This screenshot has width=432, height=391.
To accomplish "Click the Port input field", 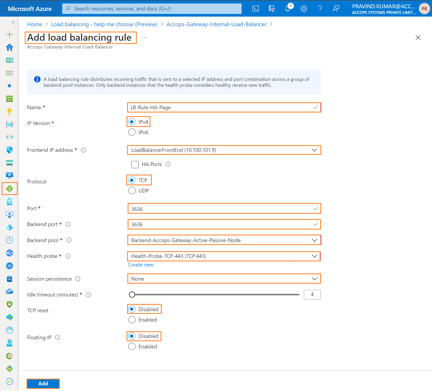I will pyautogui.click(x=224, y=209).
